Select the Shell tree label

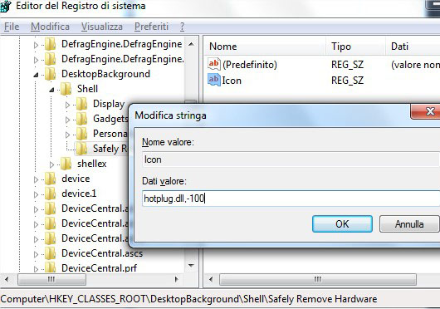point(87,89)
